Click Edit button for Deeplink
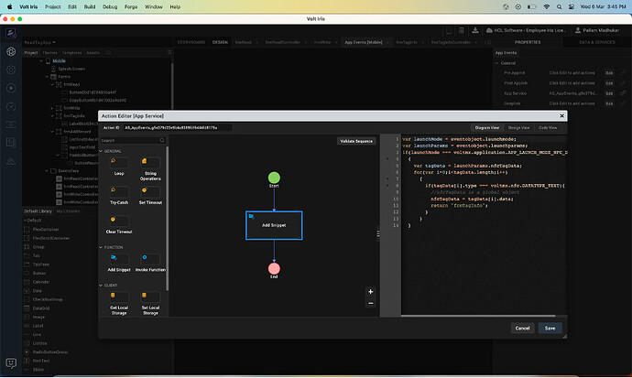The image size is (632, 378). point(609,103)
